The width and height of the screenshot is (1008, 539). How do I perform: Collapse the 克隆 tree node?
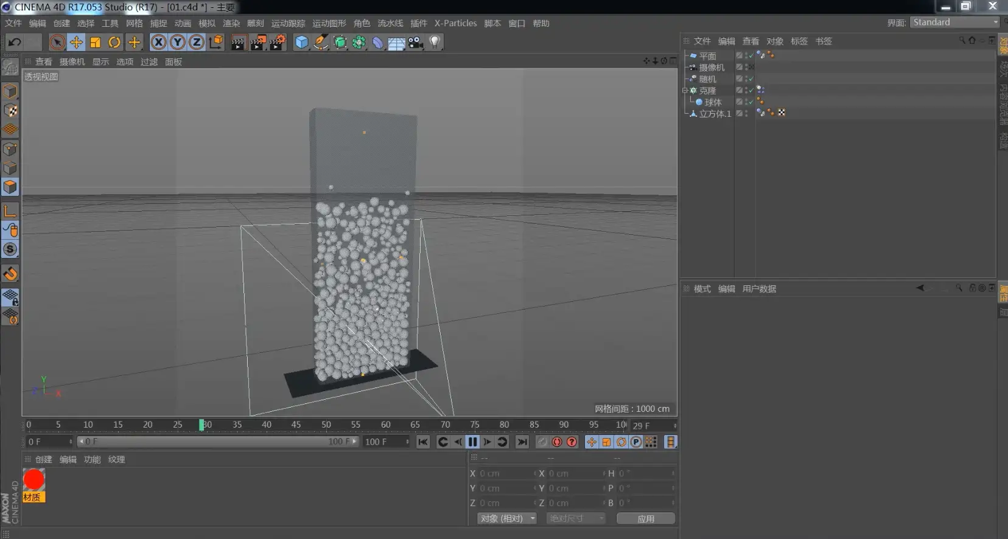click(x=685, y=90)
